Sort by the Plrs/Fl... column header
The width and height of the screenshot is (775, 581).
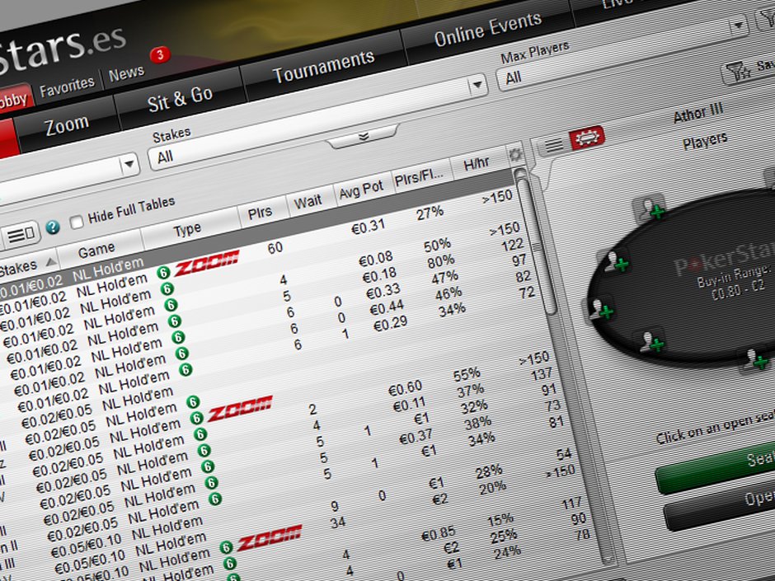pyautogui.click(x=420, y=178)
